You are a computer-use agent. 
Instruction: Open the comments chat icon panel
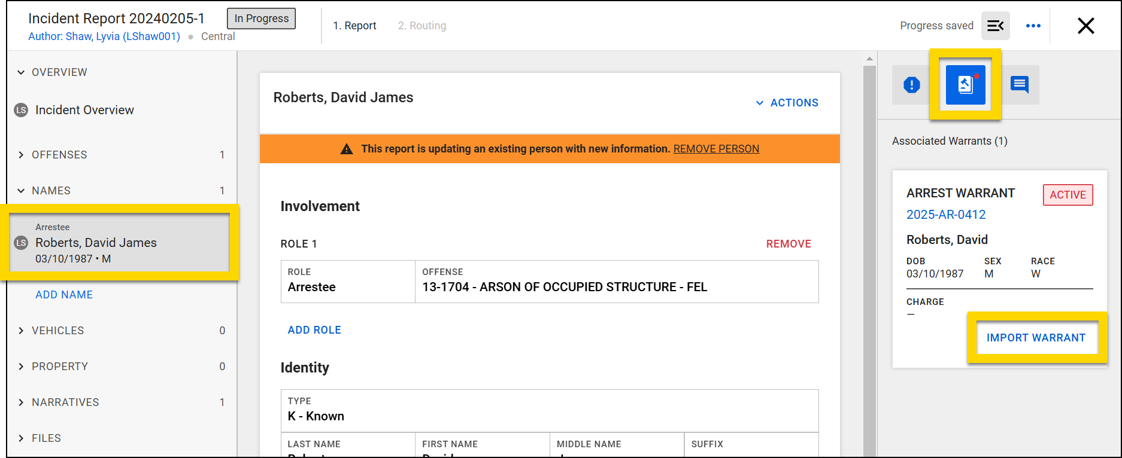click(x=1020, y=85)
